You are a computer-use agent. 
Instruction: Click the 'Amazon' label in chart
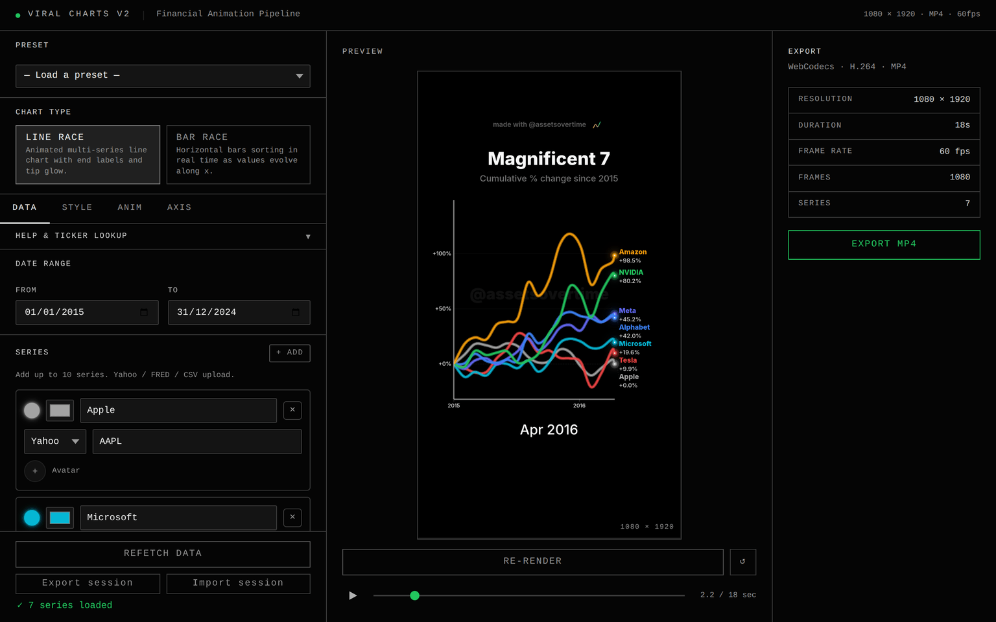[x=633, y=252]
